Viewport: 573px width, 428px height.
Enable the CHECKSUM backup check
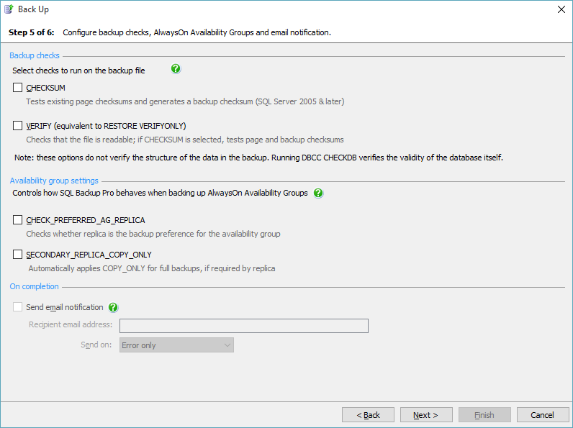tap(18, 88)
